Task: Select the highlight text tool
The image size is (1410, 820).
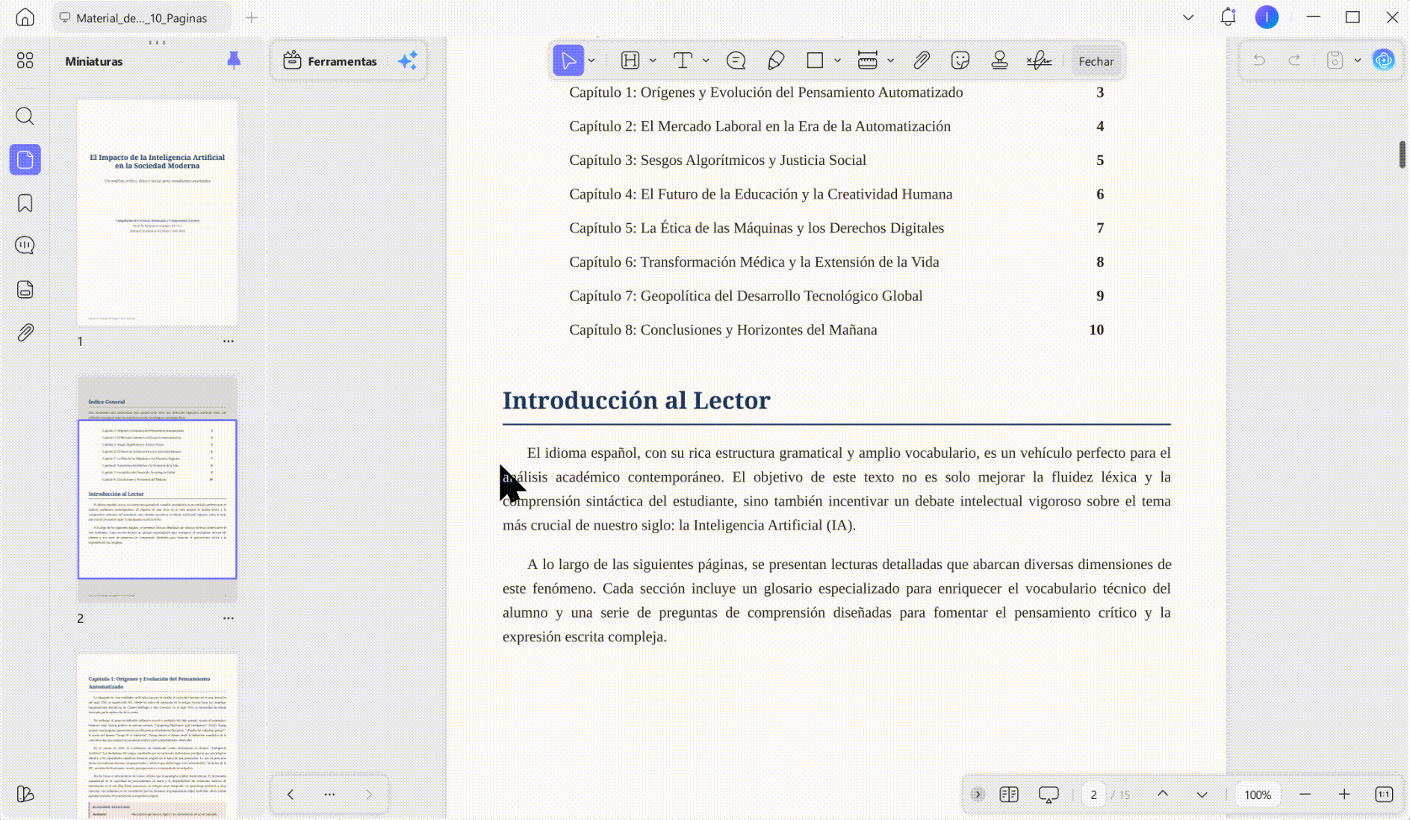Action: pos(630,60)
